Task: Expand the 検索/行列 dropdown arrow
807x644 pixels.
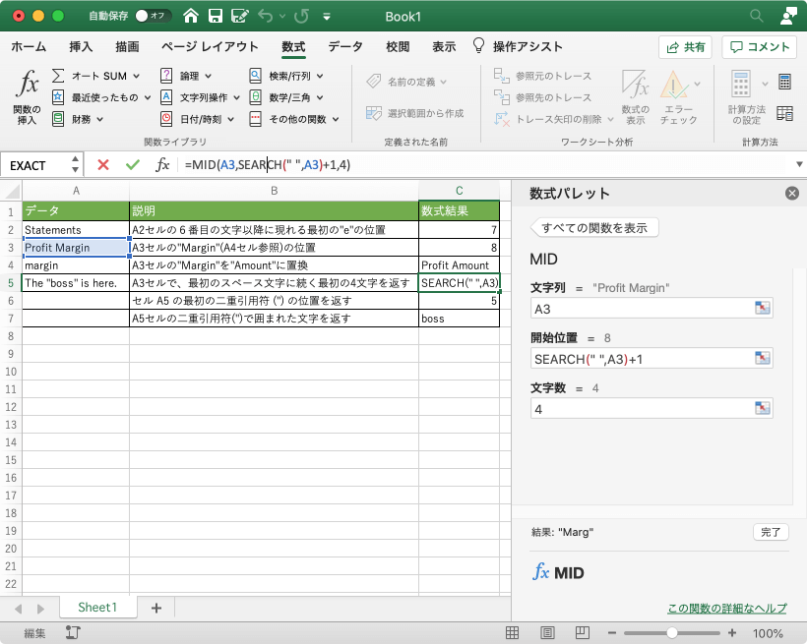Action: tap(320, 76)
